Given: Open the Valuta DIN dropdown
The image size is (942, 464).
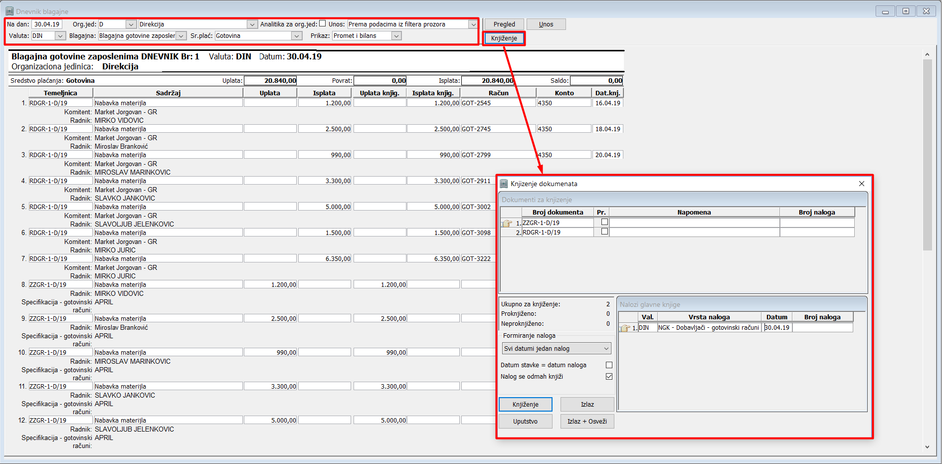Looking at the screenshot, I should (x=60, y=36).
